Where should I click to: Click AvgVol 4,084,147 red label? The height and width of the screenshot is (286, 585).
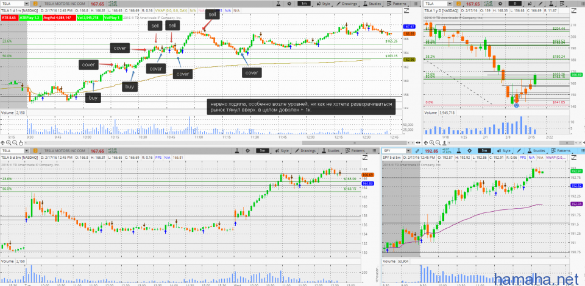pos(60,18)
